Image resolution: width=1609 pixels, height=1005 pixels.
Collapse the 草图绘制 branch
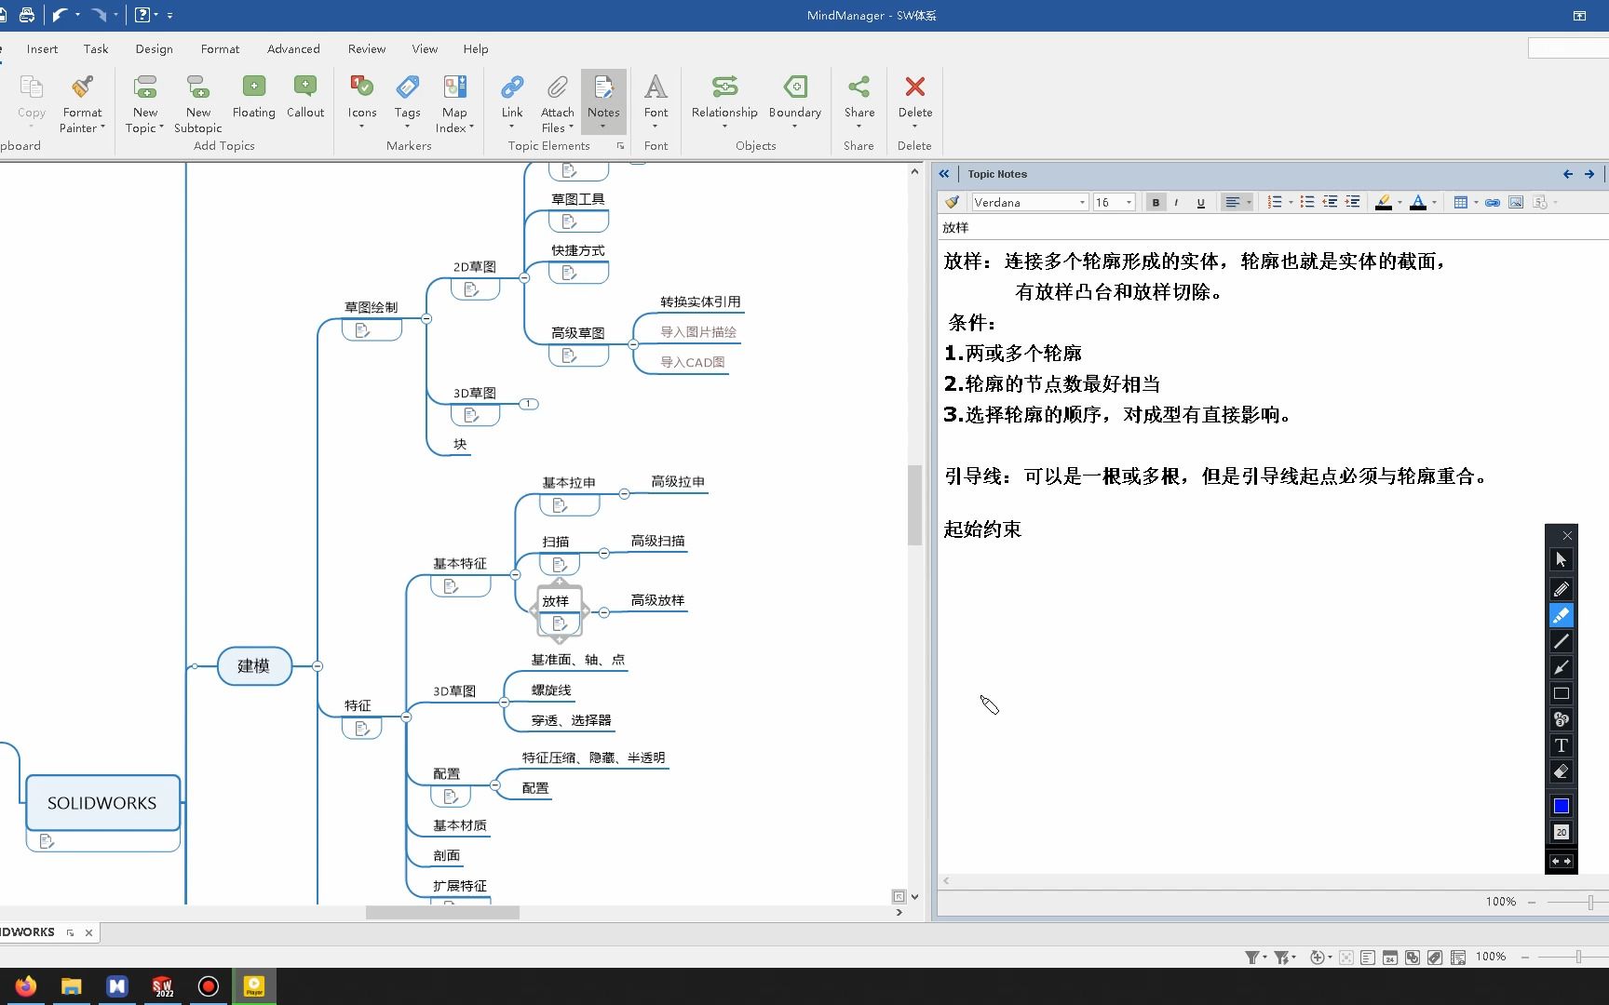[426, 318]
